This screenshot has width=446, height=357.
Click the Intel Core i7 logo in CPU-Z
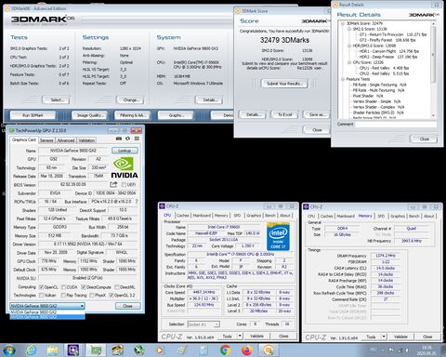pos(278,236)
